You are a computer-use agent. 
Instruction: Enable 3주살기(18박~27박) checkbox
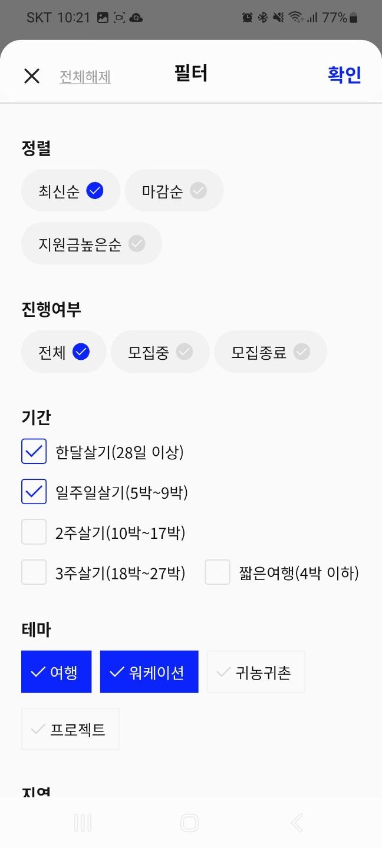[x=34, y=572]
